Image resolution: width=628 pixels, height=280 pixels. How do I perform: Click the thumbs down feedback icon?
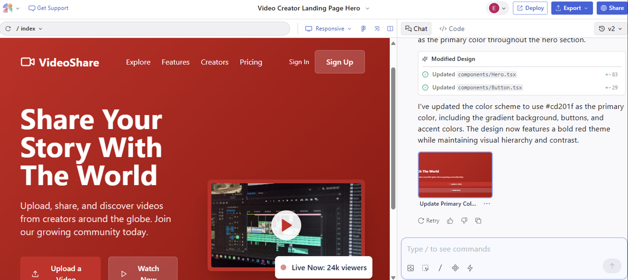pos(464,221)
